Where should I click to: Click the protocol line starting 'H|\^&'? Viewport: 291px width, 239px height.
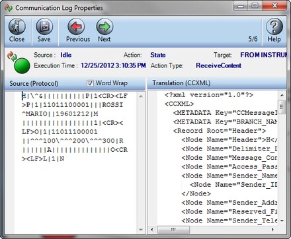coord(75,96)
